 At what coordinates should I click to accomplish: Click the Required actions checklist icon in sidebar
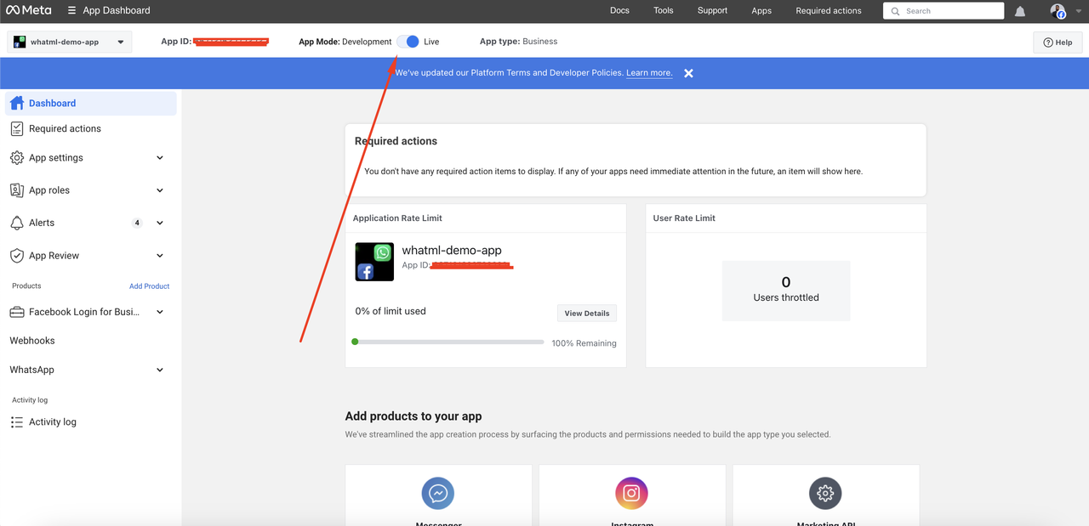(16, 128)
